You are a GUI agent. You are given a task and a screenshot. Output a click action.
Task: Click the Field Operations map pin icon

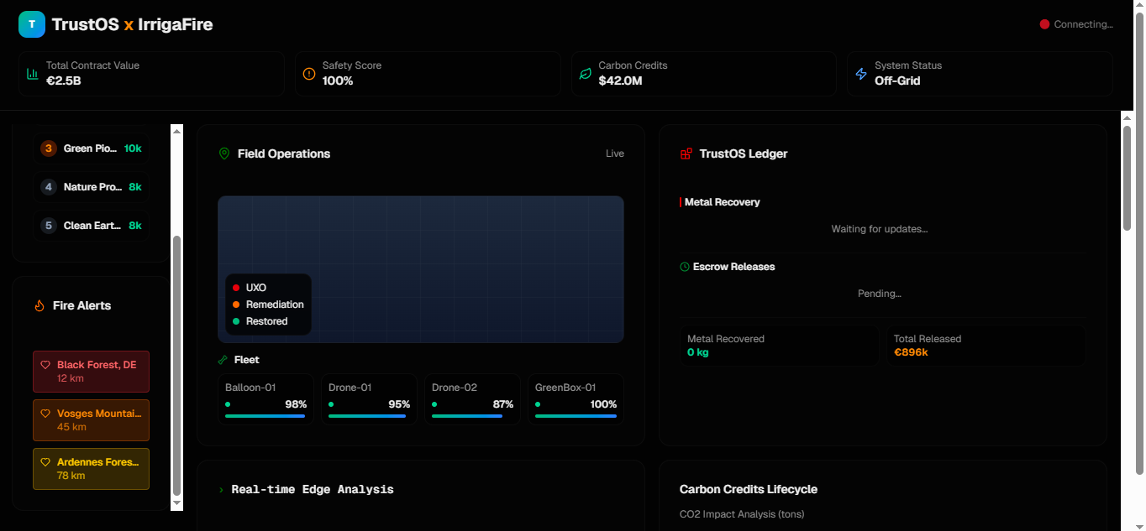click(224, 154)
